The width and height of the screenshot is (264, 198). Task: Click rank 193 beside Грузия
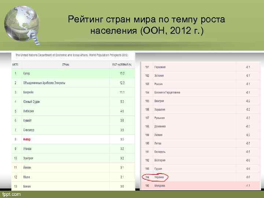(147, 169)
